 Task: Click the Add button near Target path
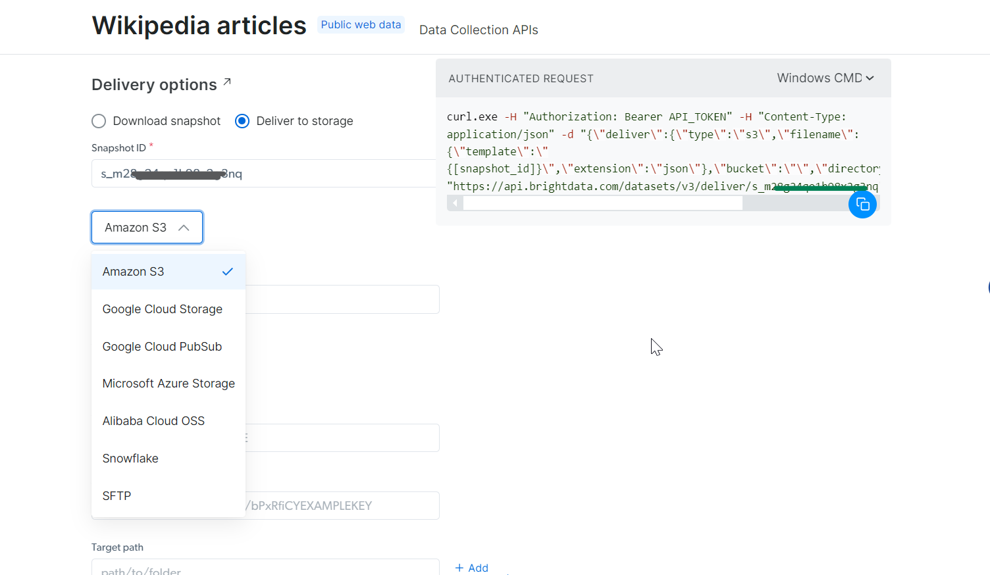[472, 567]
